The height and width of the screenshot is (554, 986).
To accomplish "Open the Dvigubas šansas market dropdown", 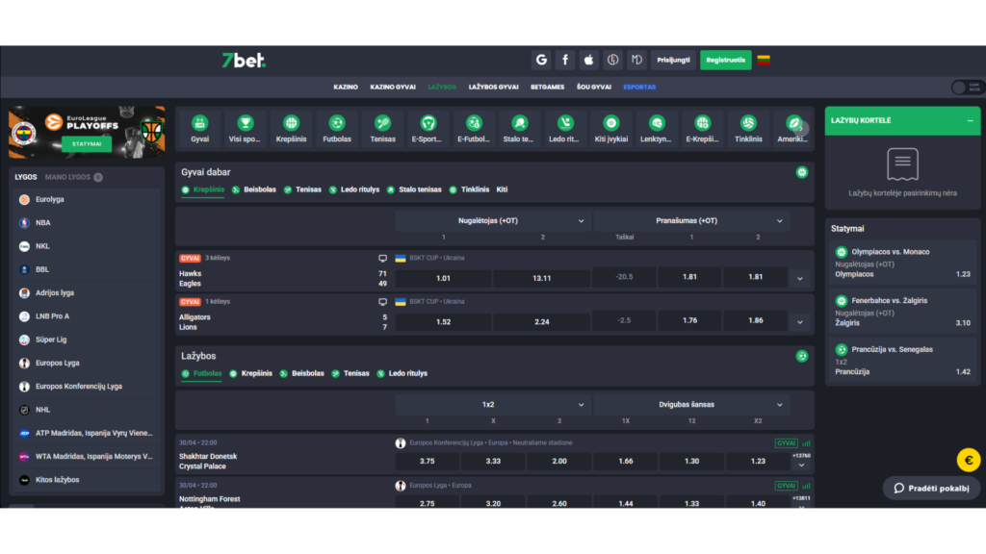I will click(691, 405).
